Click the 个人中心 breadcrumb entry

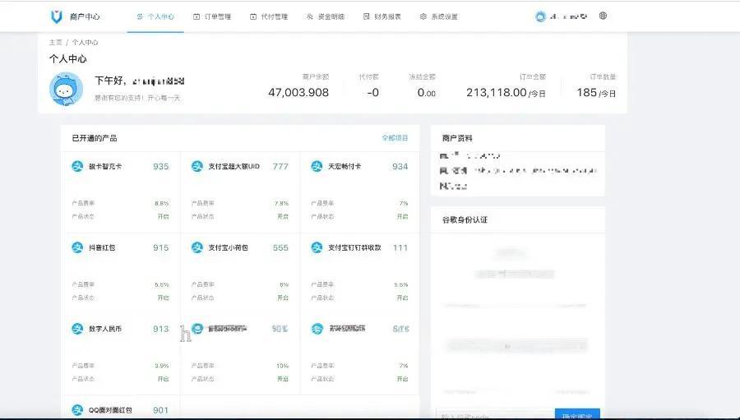click(85, 43)
